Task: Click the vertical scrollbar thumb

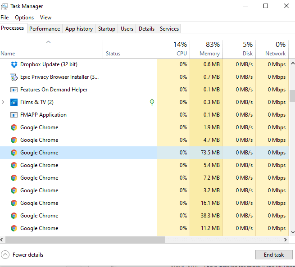Action: coord(292,96)
